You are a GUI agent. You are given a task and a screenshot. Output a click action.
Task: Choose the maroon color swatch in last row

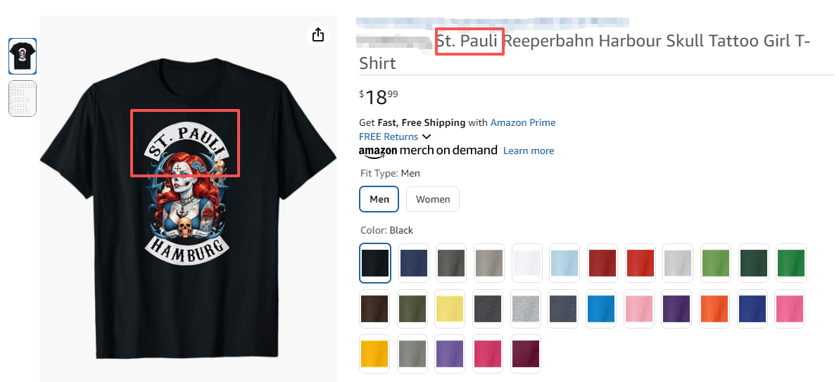(526, 354)
